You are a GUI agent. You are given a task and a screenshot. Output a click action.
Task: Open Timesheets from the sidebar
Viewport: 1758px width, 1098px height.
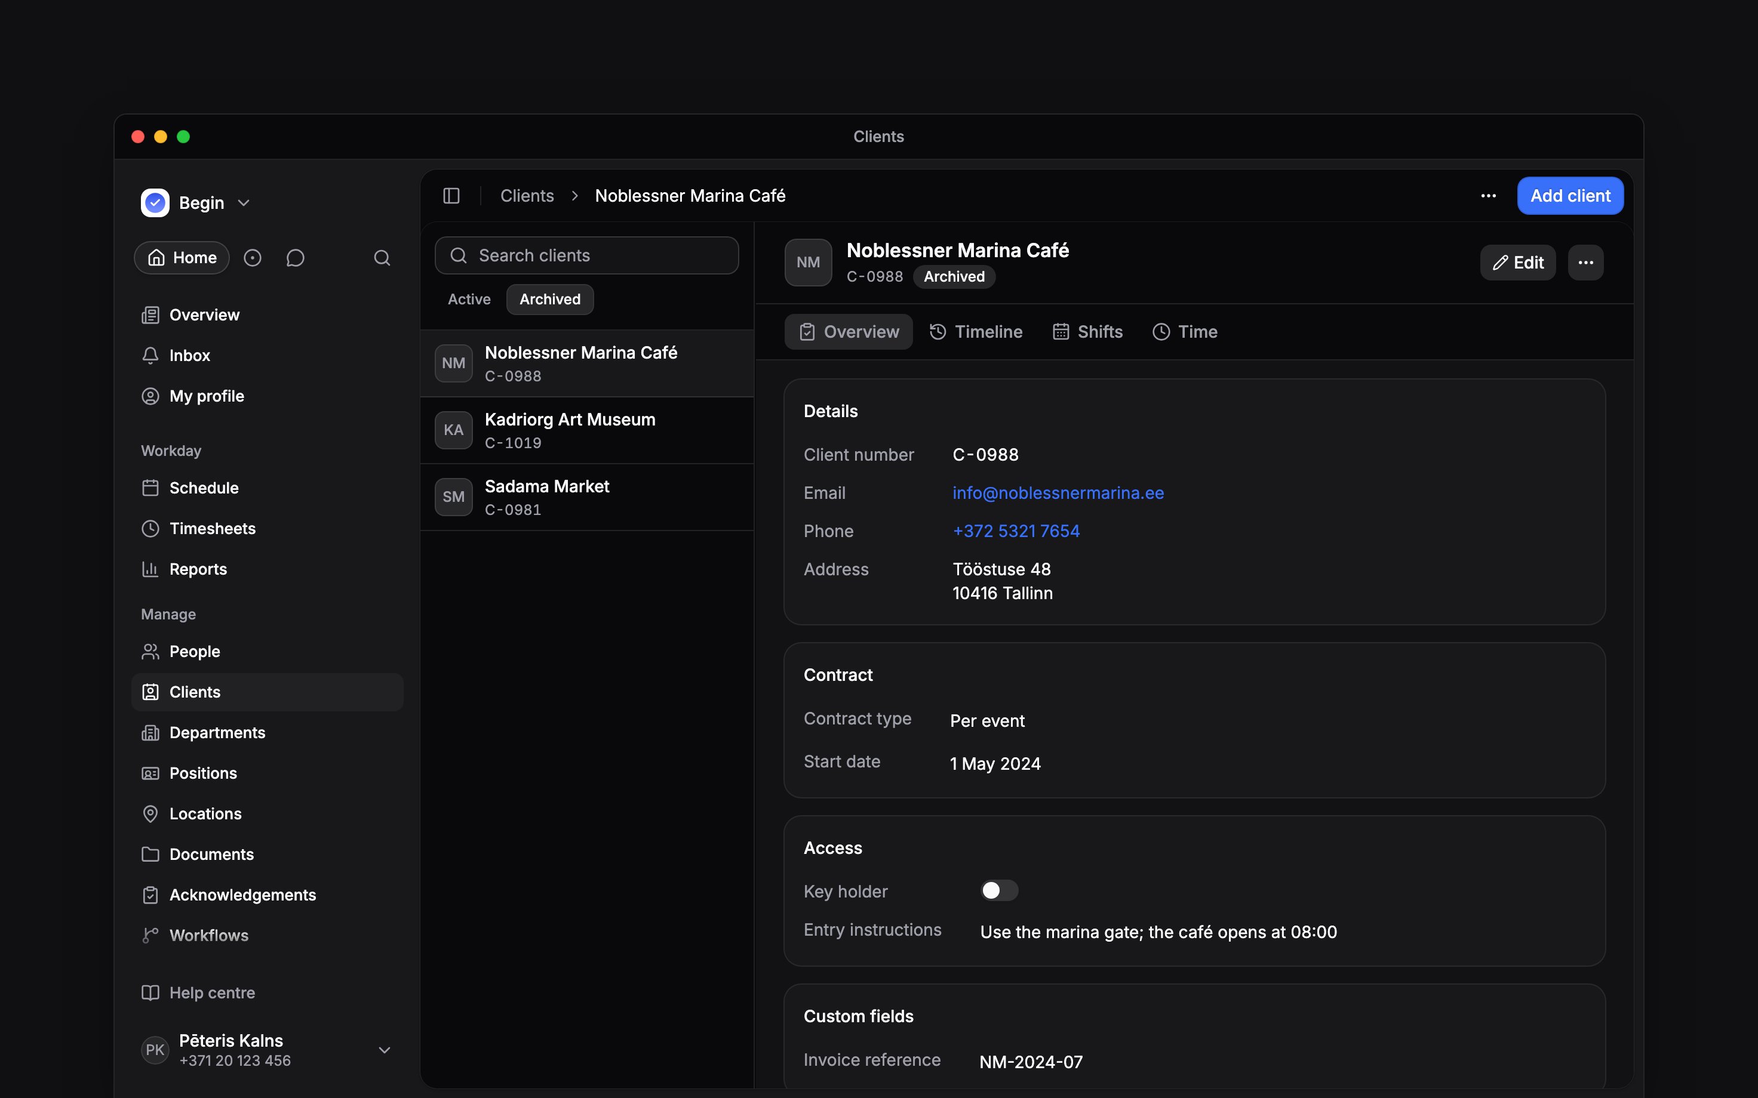pos(268,529)
